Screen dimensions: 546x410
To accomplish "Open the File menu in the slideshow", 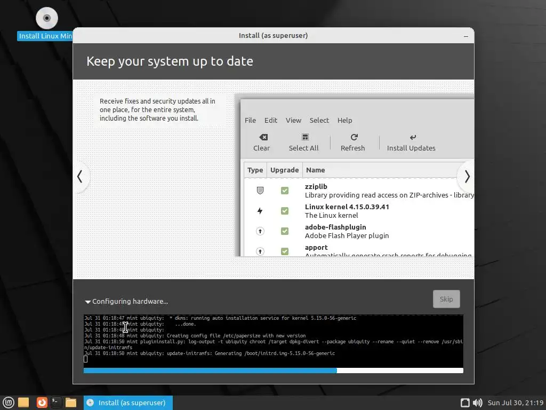I will point(250,120).
